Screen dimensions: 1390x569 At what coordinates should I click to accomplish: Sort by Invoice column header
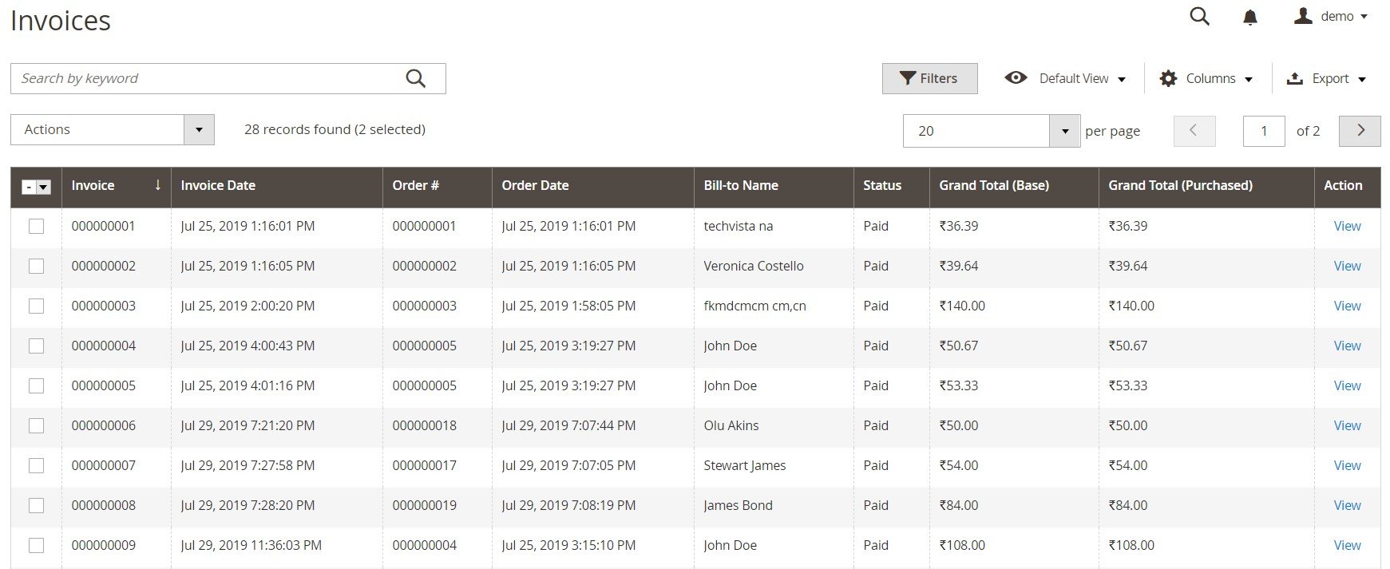click(117, 185)
